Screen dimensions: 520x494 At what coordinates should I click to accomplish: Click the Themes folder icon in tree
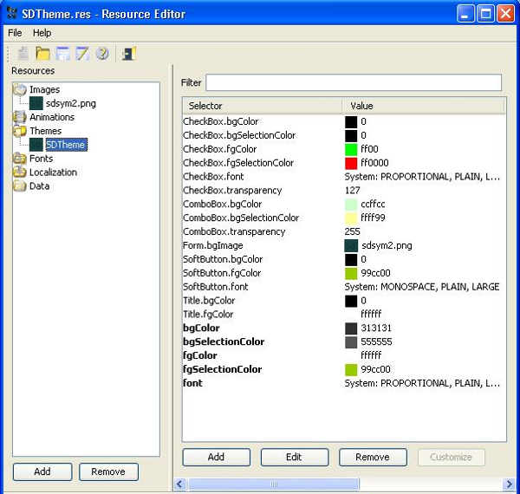tap(20, 131)
